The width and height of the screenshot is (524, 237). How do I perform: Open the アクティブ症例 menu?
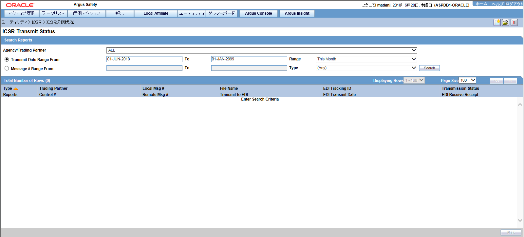[x=22, y=13]
